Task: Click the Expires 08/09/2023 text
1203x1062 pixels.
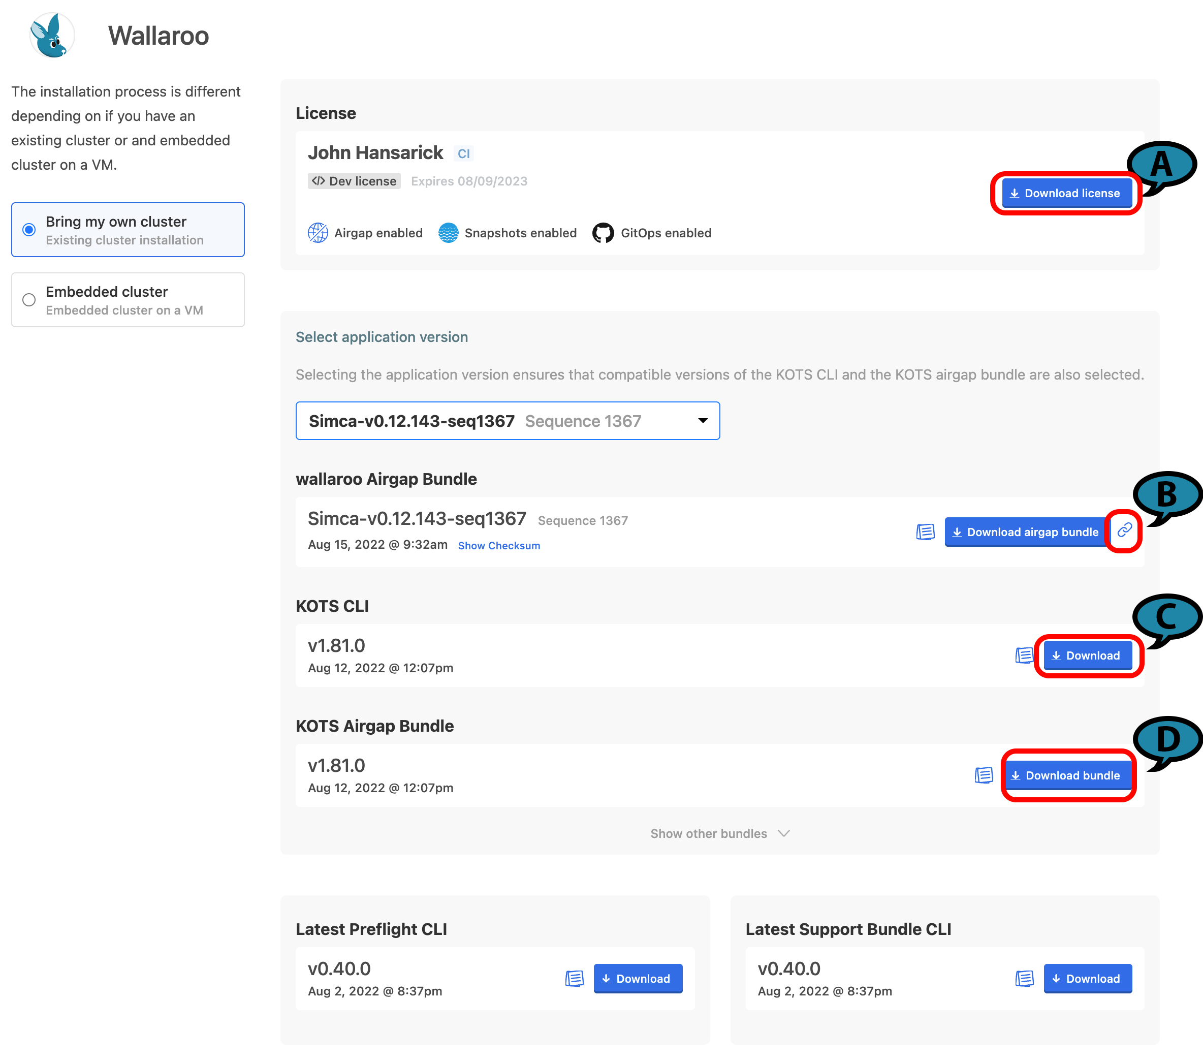Action: coord(469,181)
